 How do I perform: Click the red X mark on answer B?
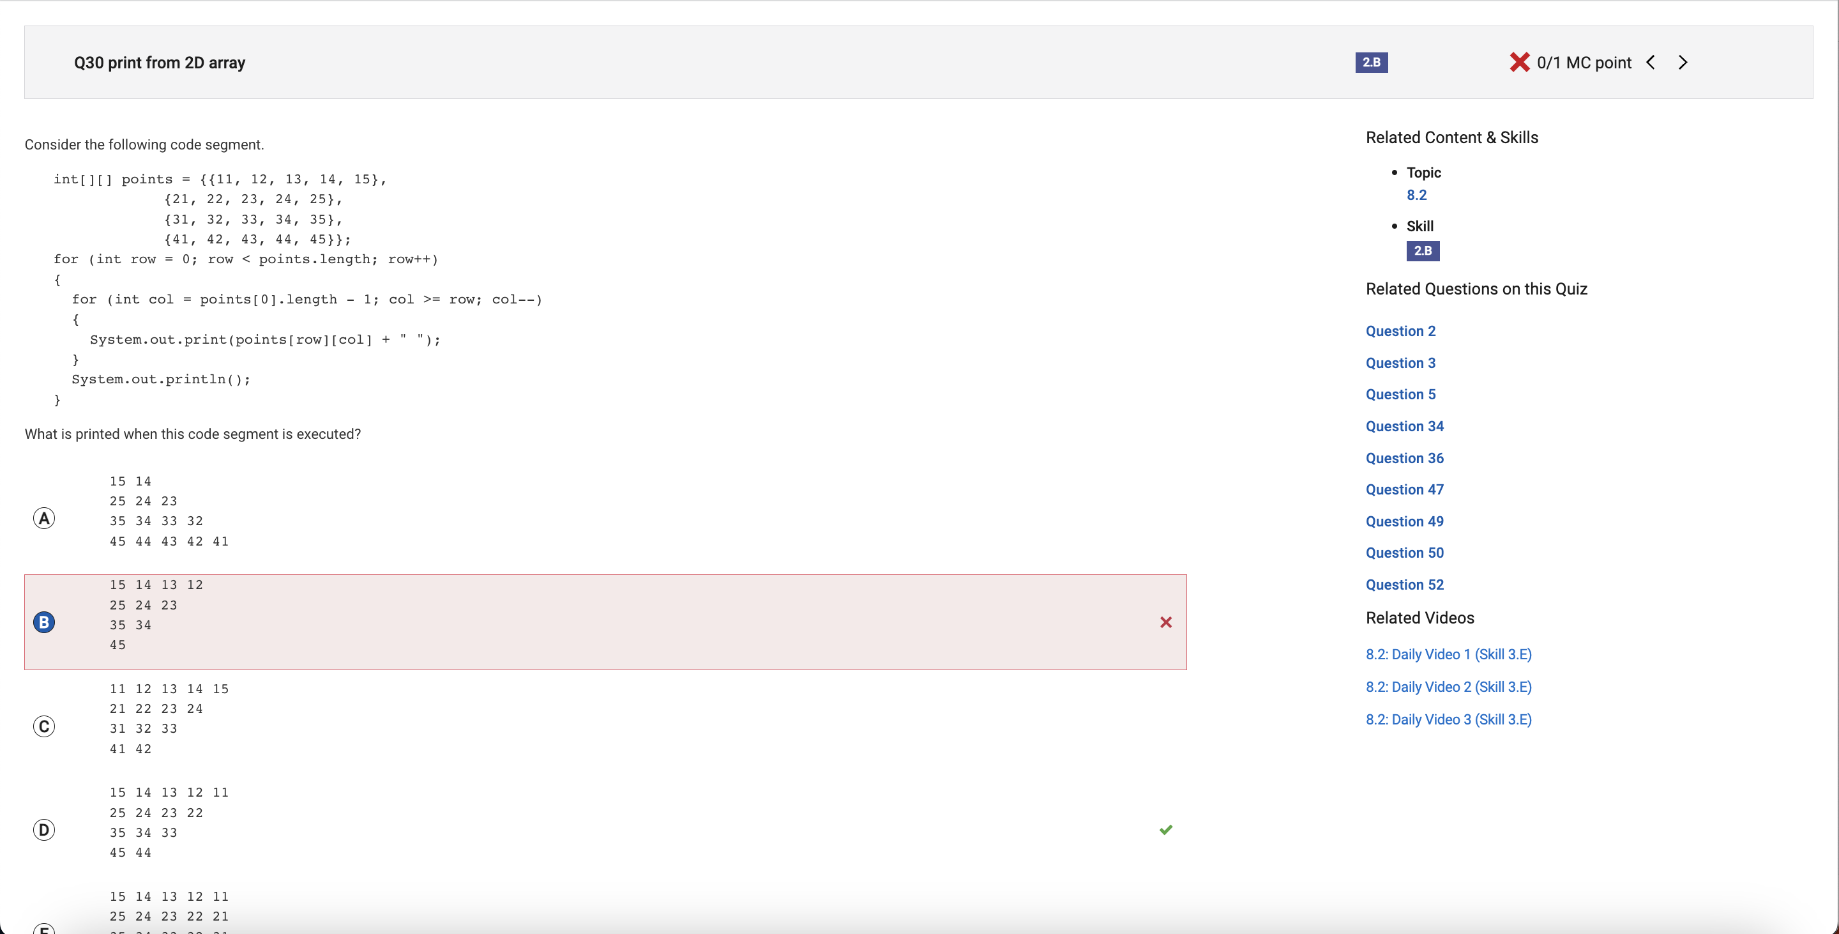click(1166, 622)
